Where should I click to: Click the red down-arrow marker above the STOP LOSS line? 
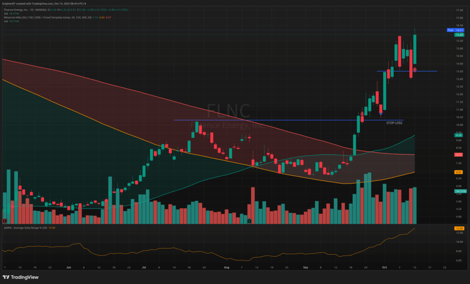(x=362, y=113)
